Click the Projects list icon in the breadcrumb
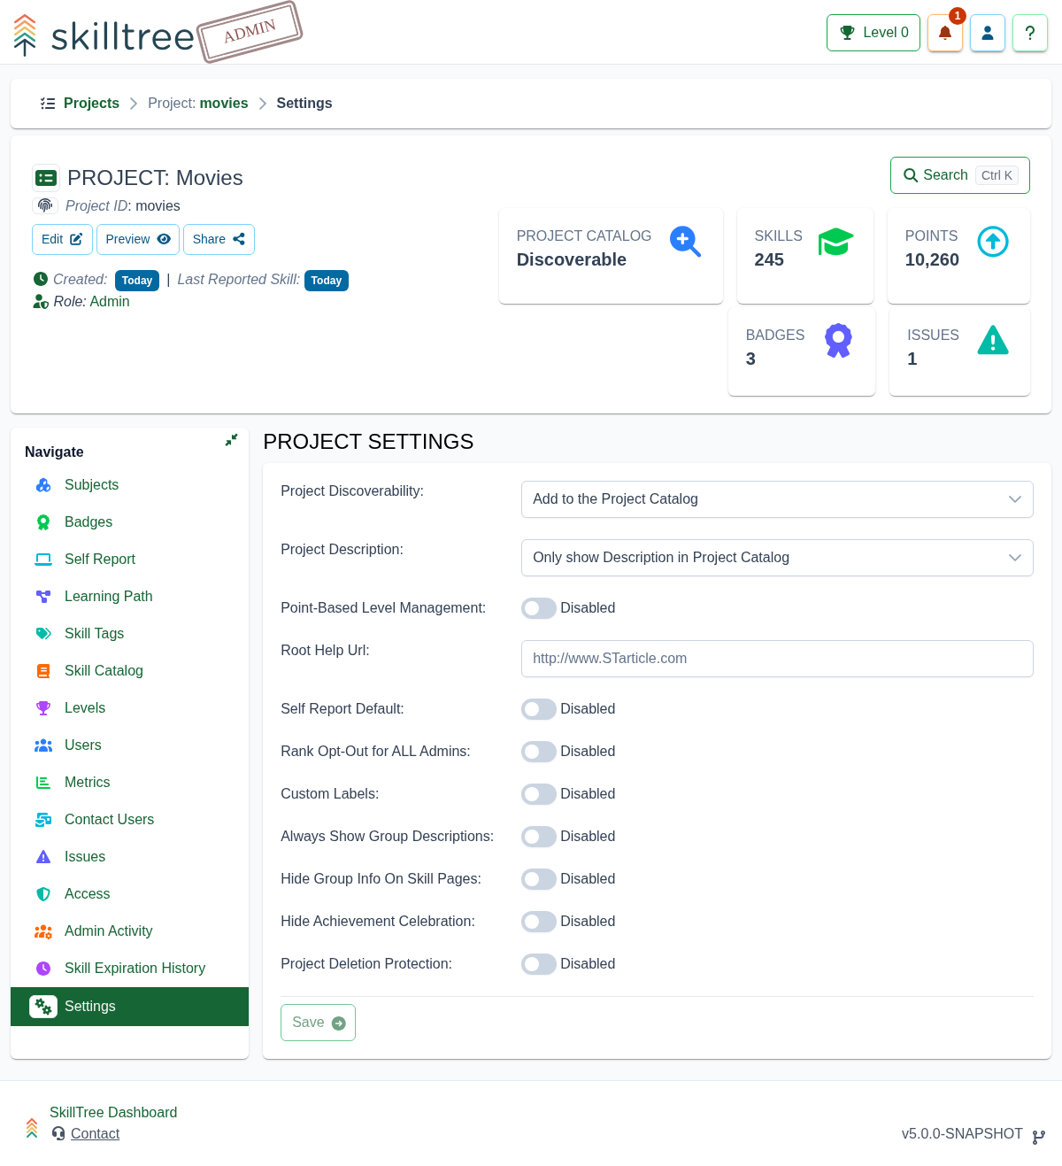1062x1166 pixels. [x=48, y=104]
